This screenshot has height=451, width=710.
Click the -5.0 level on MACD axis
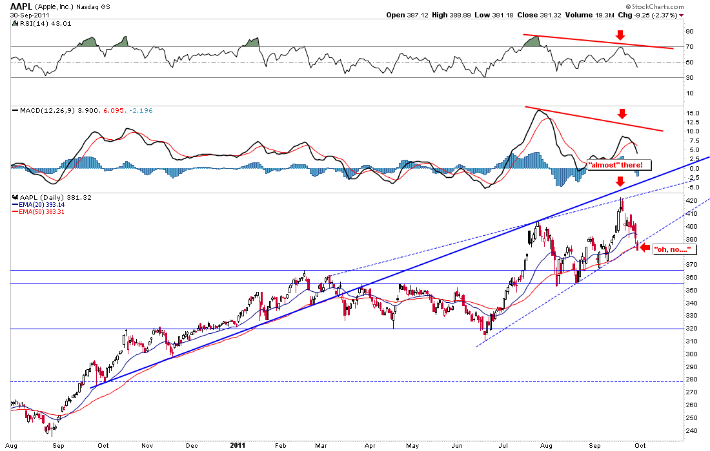pyautogui.click(x=693, y=187)
